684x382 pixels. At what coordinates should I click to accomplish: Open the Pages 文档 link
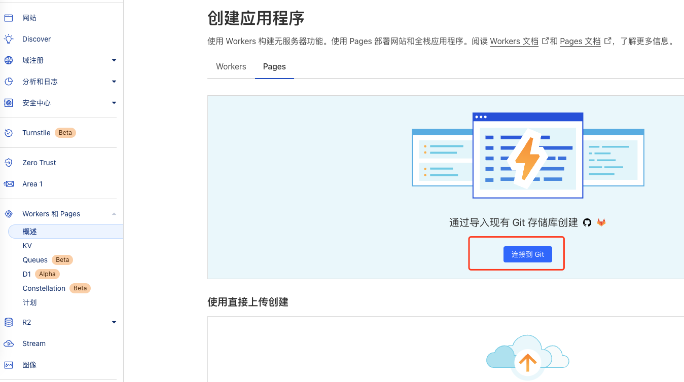coord(580,42)
